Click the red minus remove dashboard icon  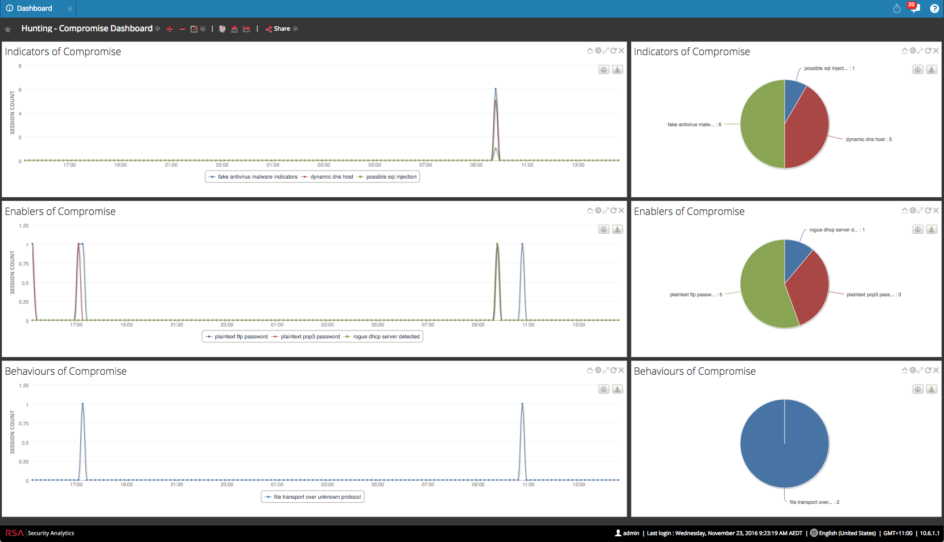click(182, 29)
